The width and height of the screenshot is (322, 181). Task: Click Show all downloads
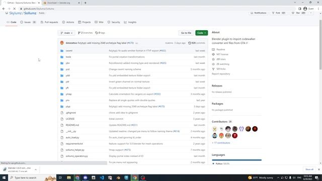point(309,169)
